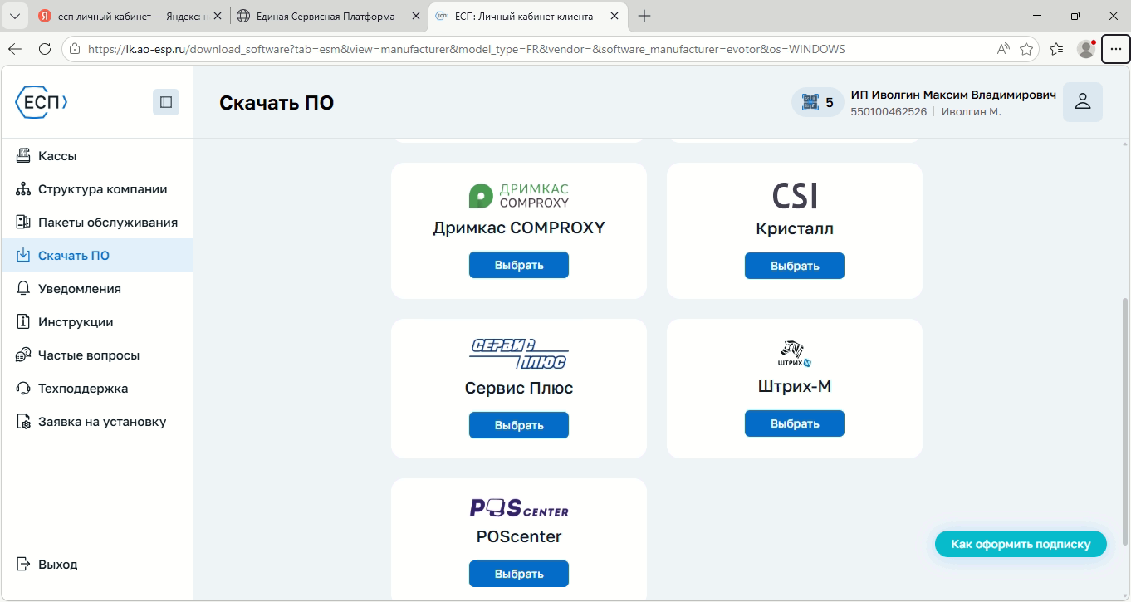Choose Дримкас COMPROXY with Выбрать button

[519, 265]
